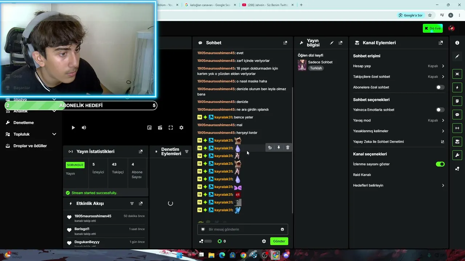Open info icon in right sidebar
This screenshot has height=261, width=465.
point(457,43)
